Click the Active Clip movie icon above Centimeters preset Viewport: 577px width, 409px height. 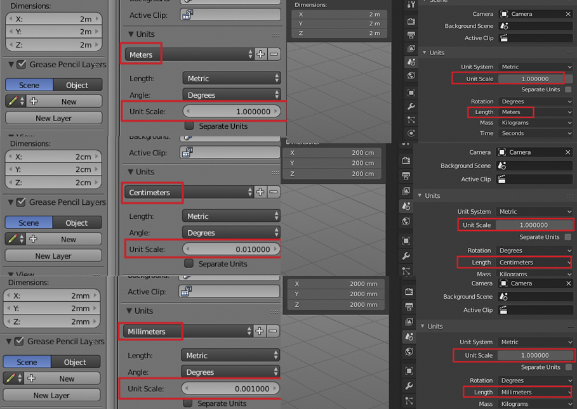(x=187, y=152)
